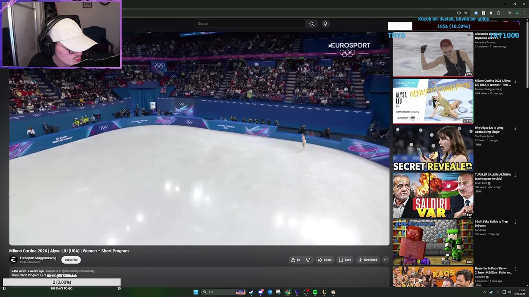Image resolution: width=529 pixels, height=297 pixels.
Task: Open Minecraft Fake Builds thumbnail
Action: pyautogui.click(x=433, y=242)
